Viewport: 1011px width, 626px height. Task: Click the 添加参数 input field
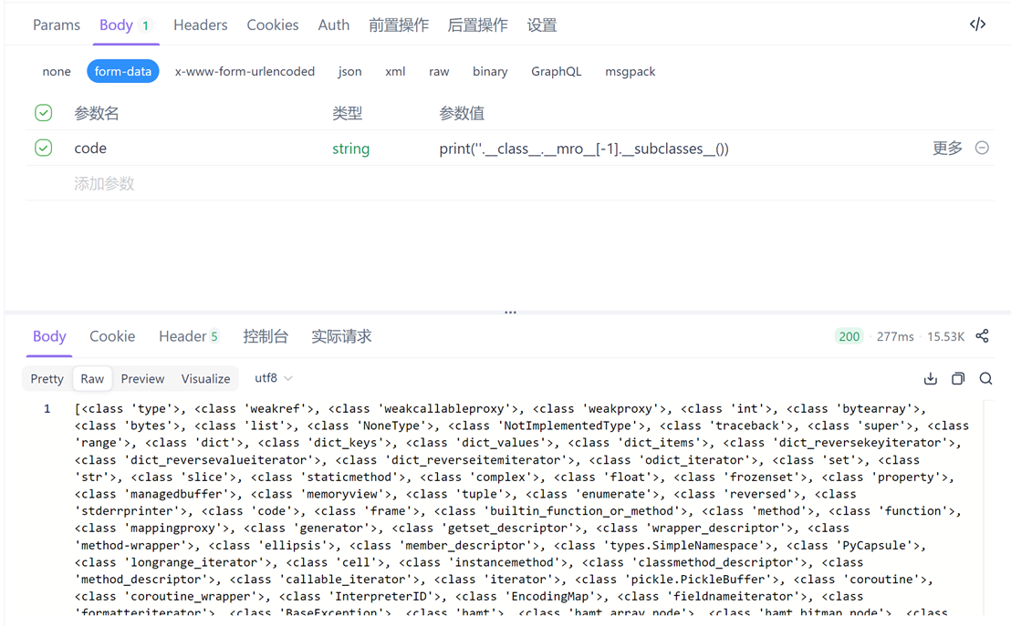[x=104, y=183]
